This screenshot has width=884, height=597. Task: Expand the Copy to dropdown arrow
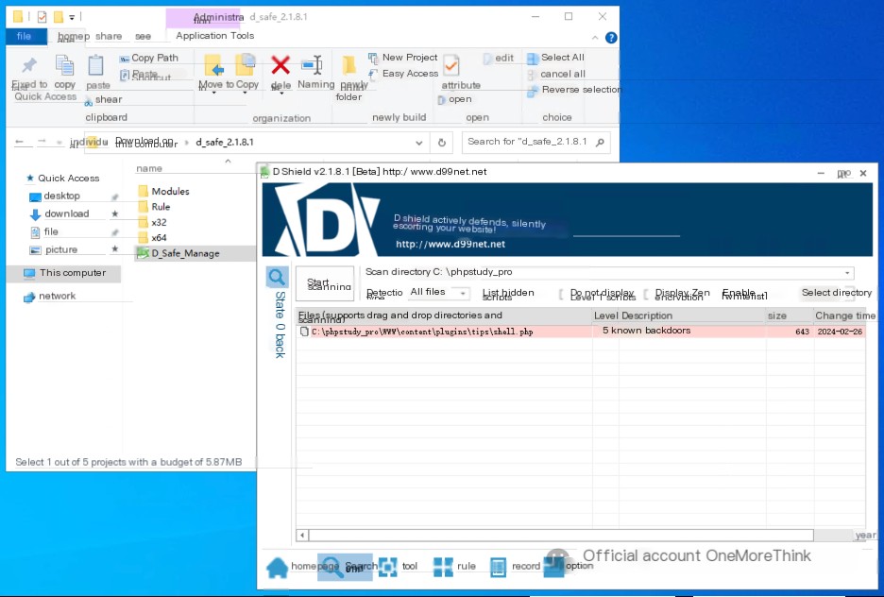pos(246,93)
